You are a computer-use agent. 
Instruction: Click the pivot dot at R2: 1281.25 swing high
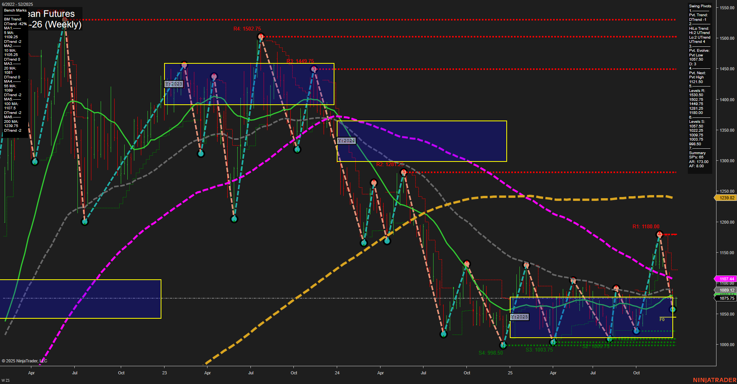coord(403,172)
